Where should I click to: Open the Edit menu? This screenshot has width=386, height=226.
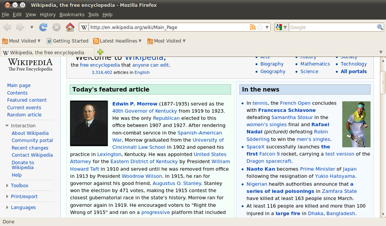pyautogui.click(x=17, y=14)
